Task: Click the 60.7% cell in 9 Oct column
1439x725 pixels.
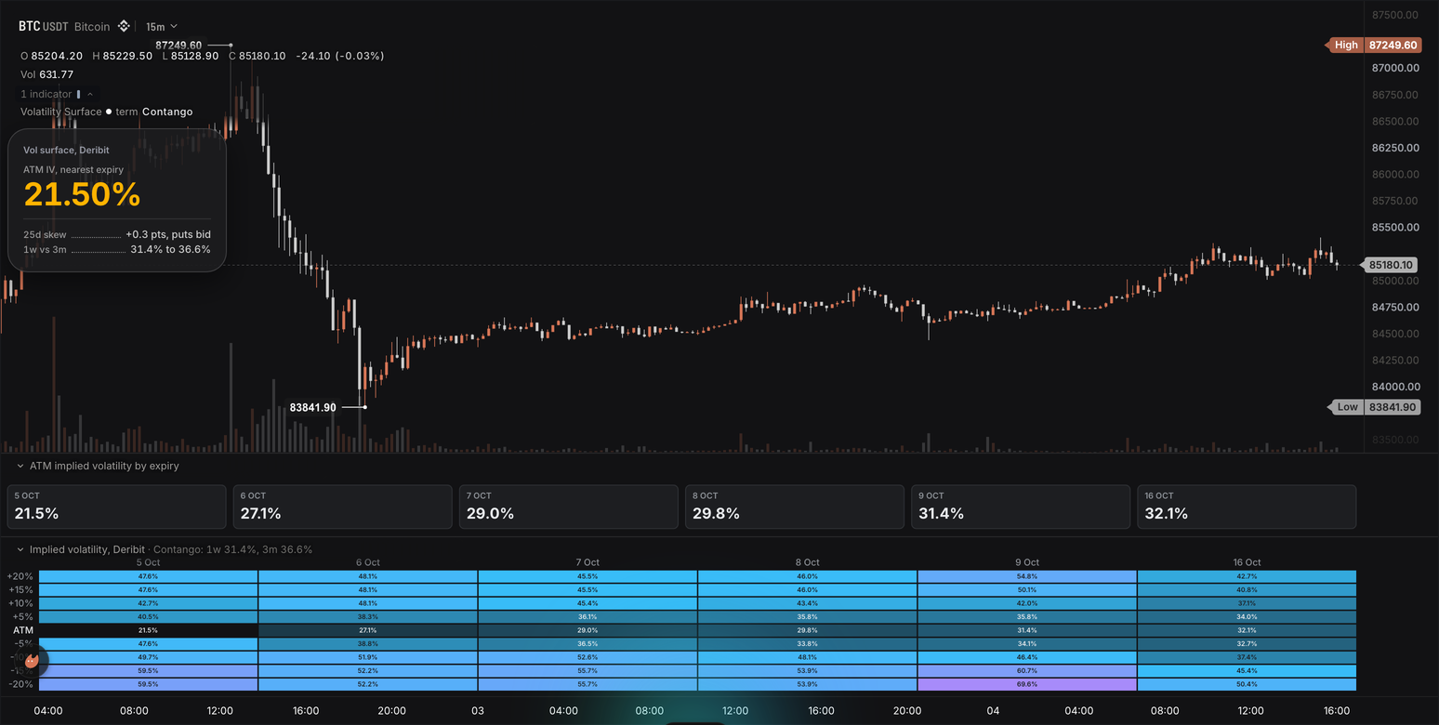Action: [x=1027, y=670]
